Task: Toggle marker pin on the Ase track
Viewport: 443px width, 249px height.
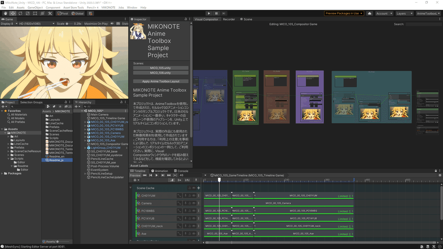Action: tap(185, 234)
